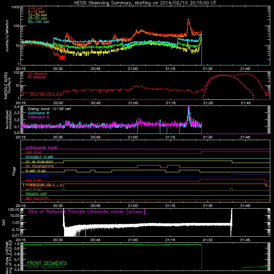Click the Mon. Rate LIVETIME axis label

click(9, 257)
